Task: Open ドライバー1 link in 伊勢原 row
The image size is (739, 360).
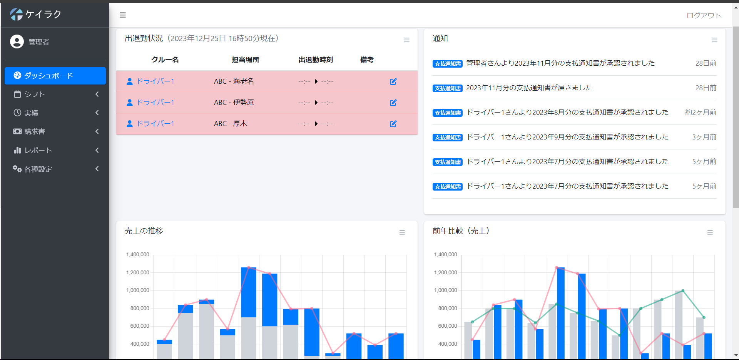Action: tap(155, 103)
